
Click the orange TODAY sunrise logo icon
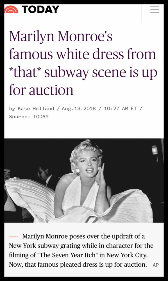tap(11, 10)
